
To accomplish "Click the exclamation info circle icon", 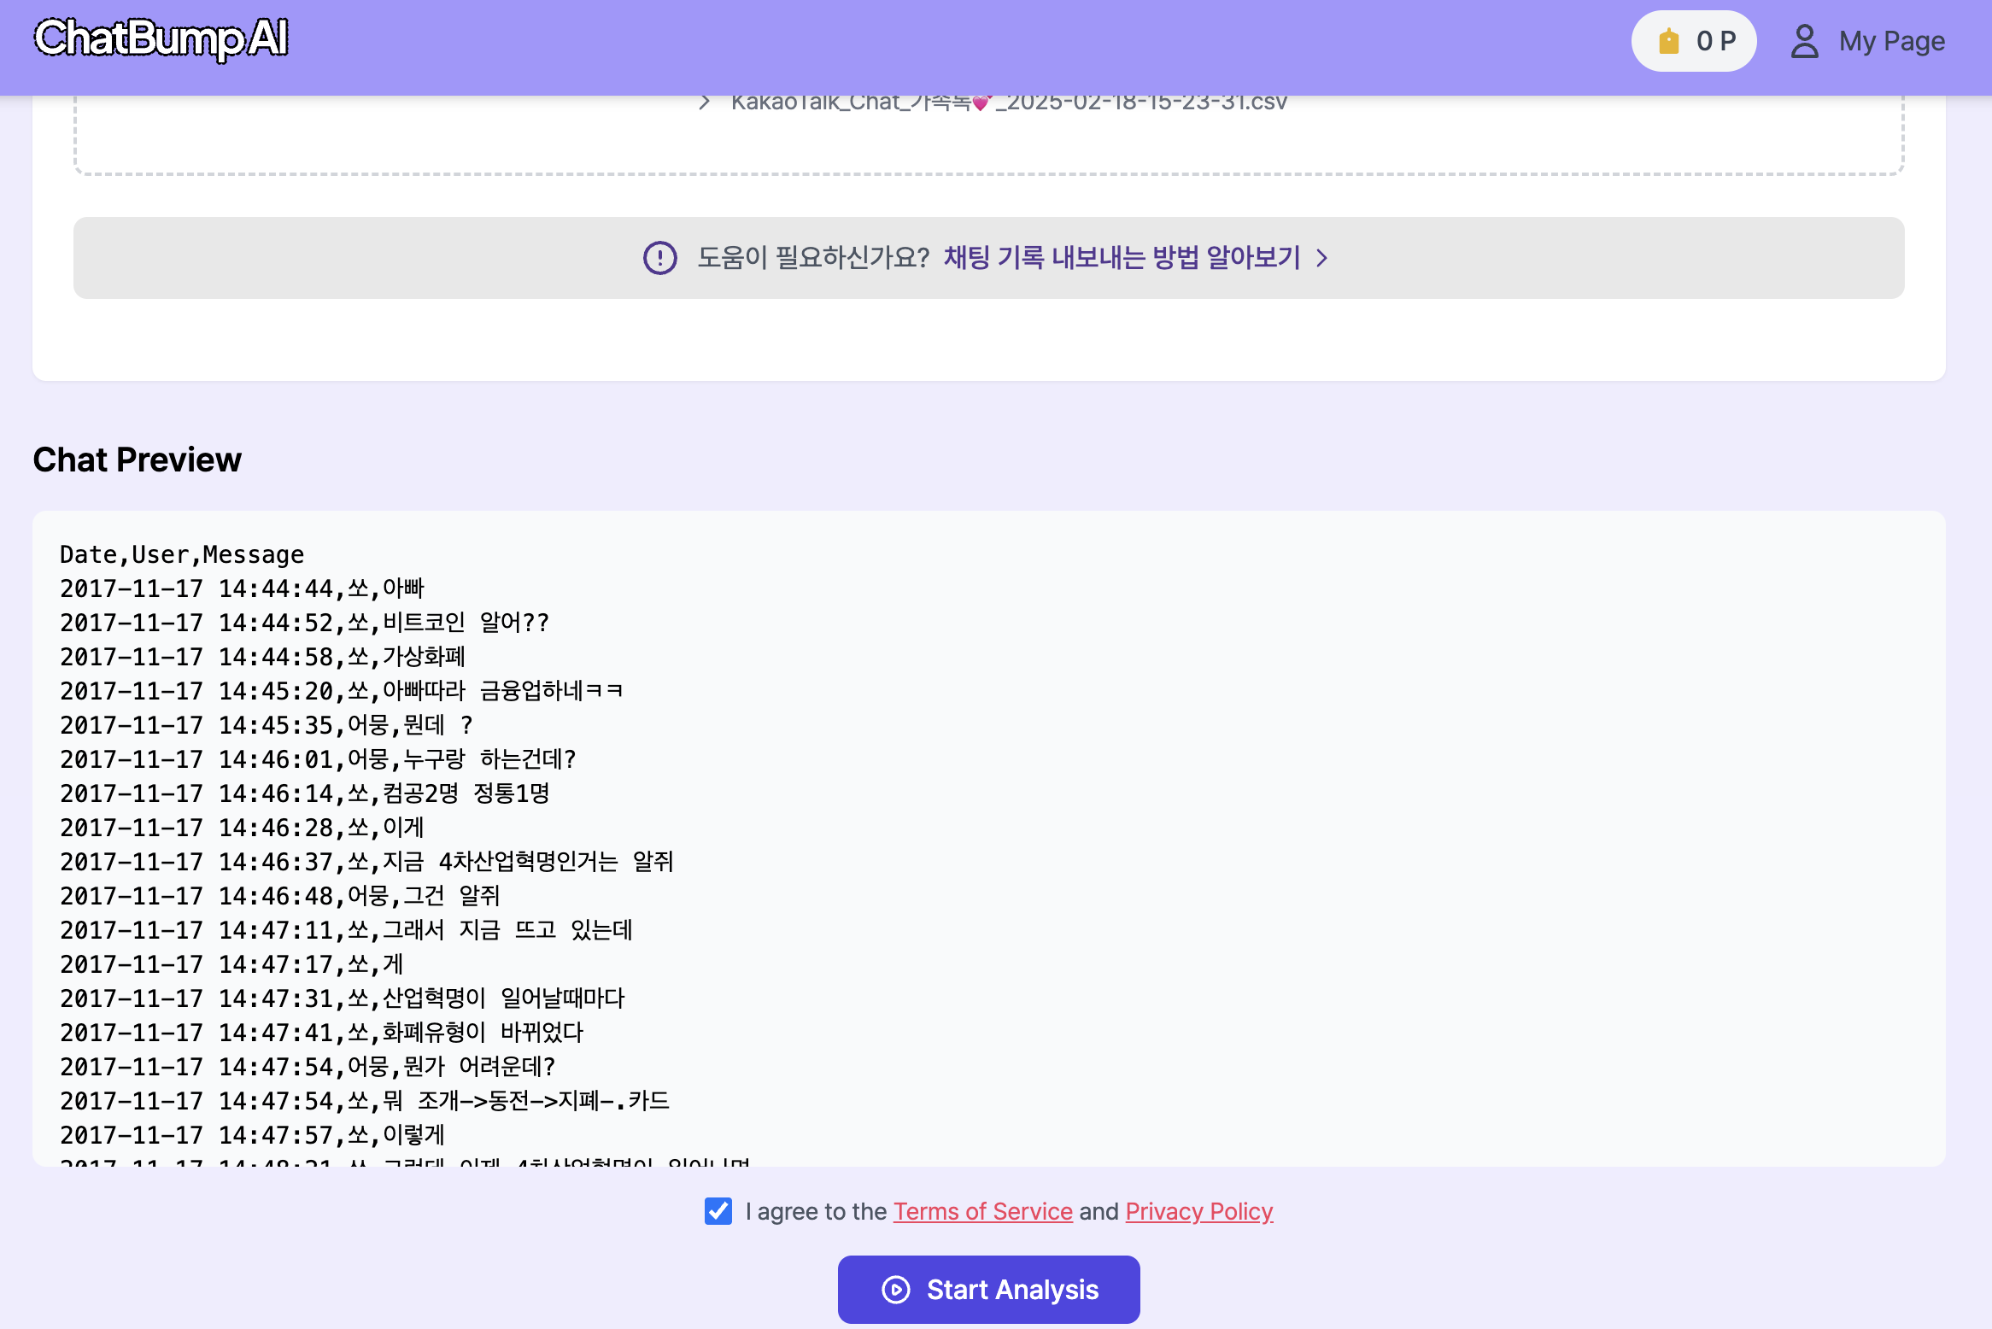I will tap(659, 258).
